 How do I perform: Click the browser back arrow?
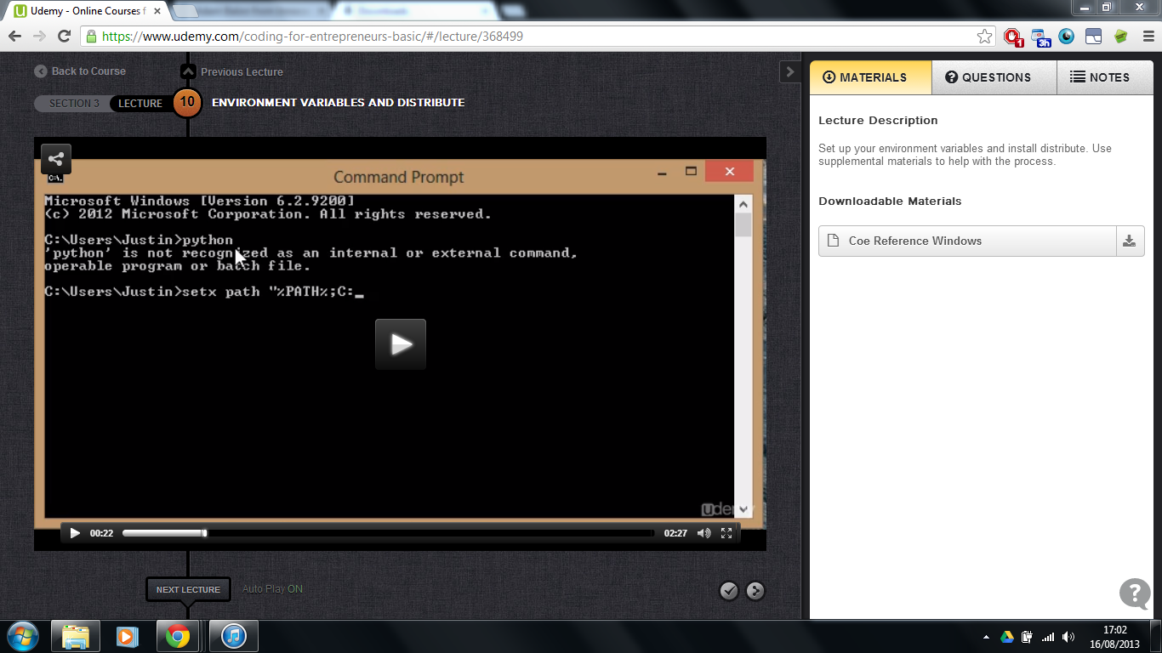pos(14,37)
